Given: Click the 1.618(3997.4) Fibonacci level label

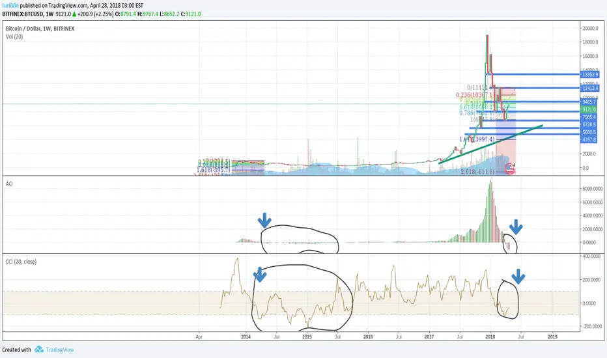Looking at the screenshot, I should pyautogui.click(x=477, y=139).
